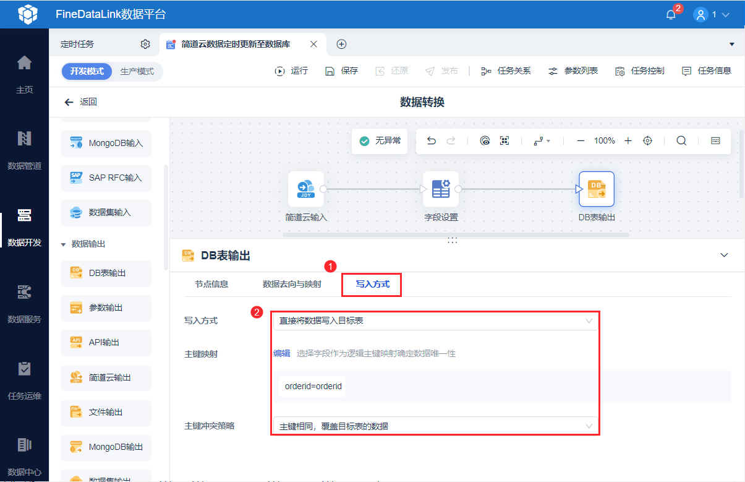Save the task with 保存
This screenshot has width=745, height=482.
[x=342, y=71]
